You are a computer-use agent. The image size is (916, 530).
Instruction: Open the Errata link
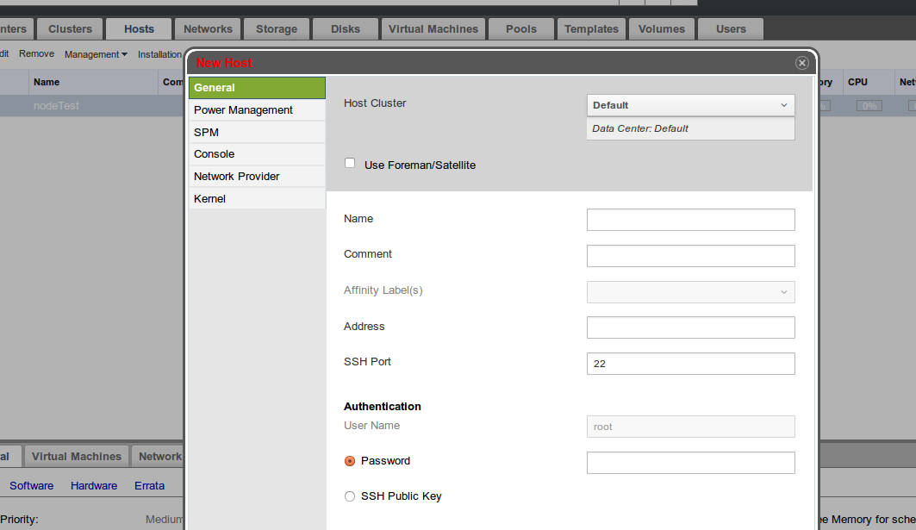(x=149, y=486)
